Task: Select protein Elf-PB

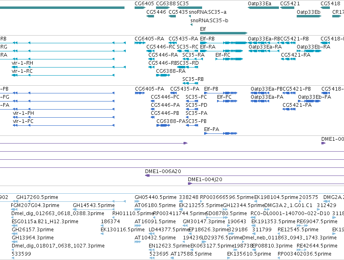Action: pyautogui.click(x=211, y=89)
